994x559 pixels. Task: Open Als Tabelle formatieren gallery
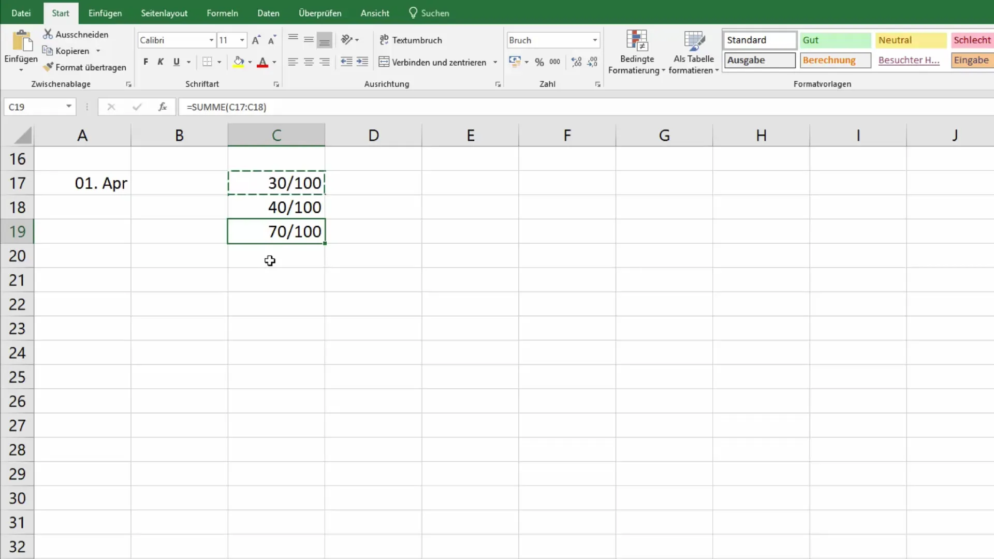tap(694, 52)
